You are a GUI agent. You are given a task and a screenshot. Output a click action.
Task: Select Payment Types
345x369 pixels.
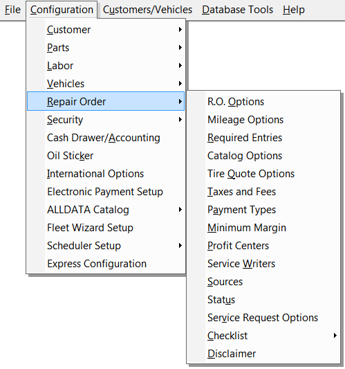pos(263,210)
